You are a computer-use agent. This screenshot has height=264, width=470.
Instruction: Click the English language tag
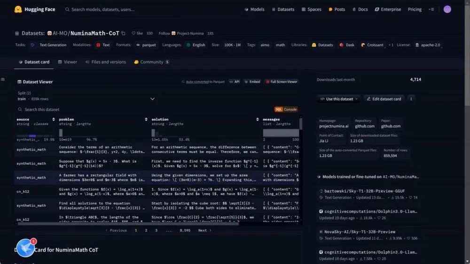pos(196,45)
